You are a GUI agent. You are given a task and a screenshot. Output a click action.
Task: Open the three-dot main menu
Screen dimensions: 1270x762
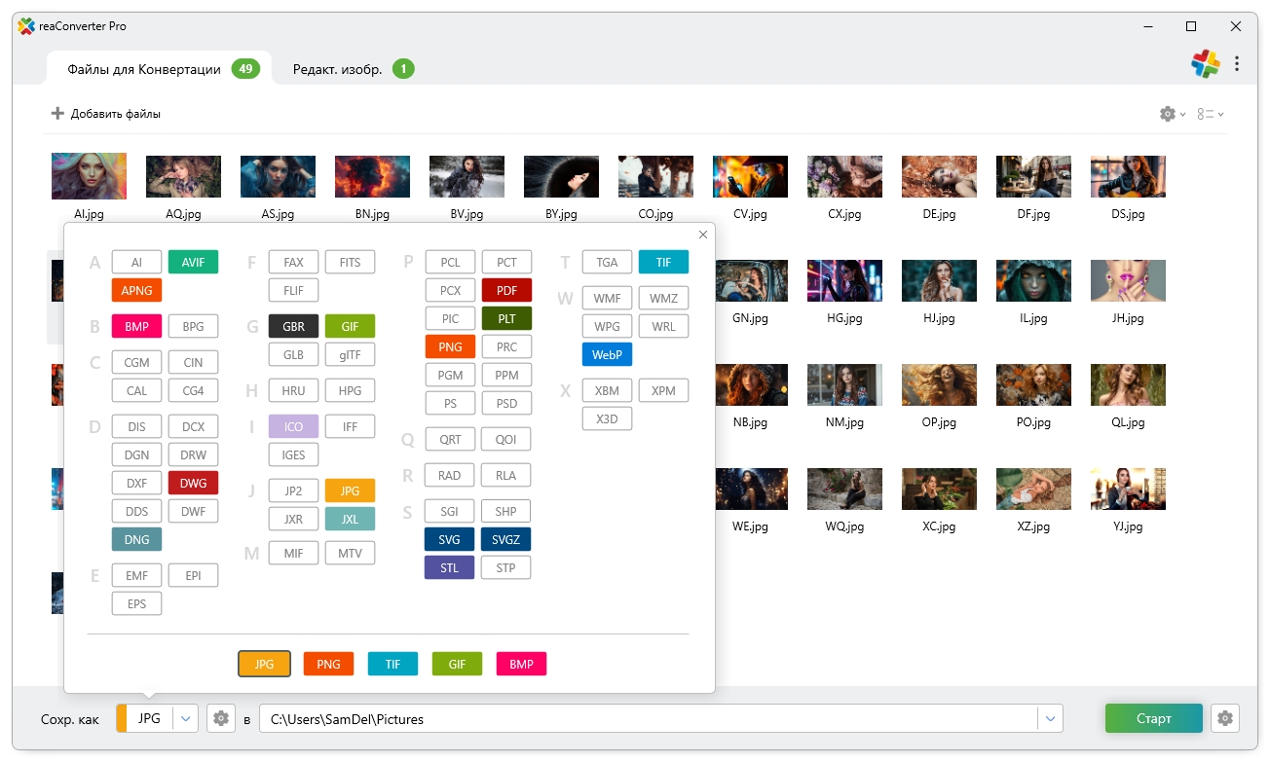(x=1237, y=64)
